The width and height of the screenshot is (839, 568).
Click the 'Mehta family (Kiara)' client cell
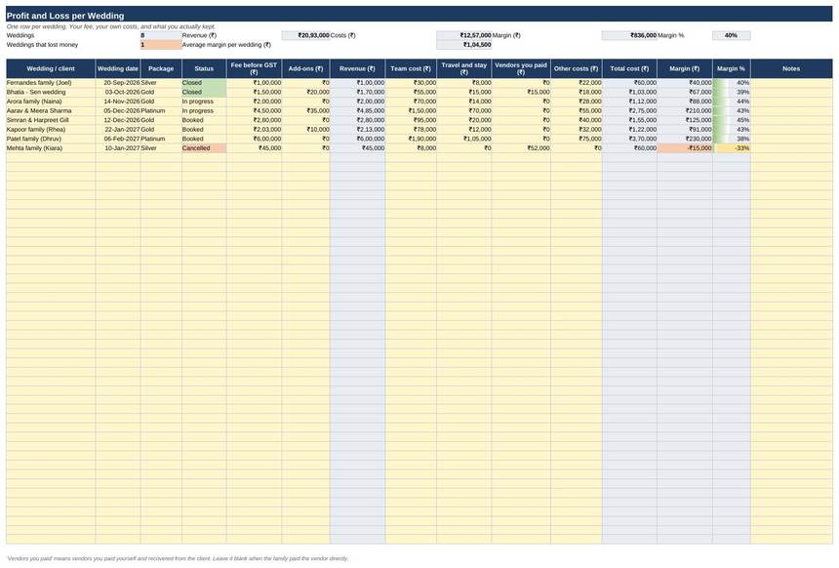pyautogui.click(x=51, y=147)
